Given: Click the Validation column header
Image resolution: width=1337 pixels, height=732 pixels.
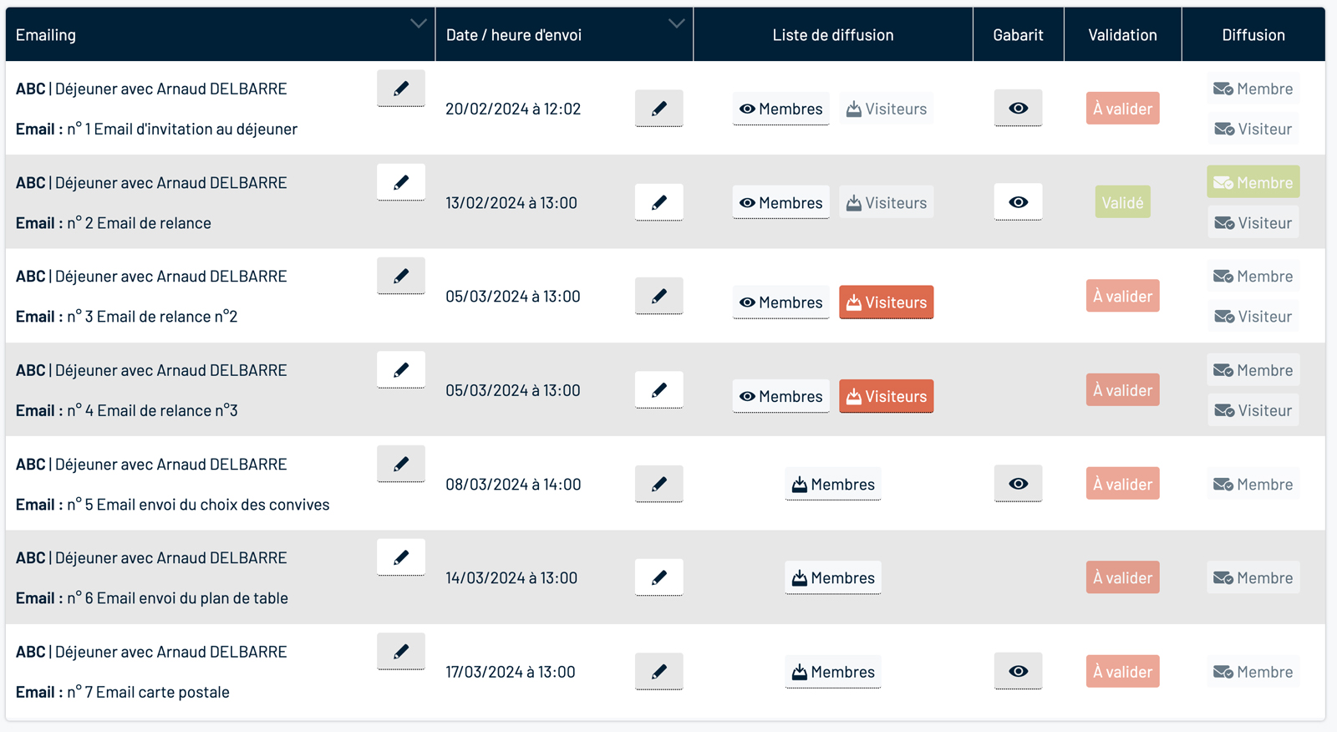Looking at the screenshot, I should (x=1122, y=35).
